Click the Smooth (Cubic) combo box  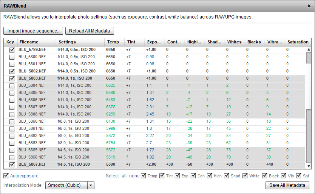[70, 185]
